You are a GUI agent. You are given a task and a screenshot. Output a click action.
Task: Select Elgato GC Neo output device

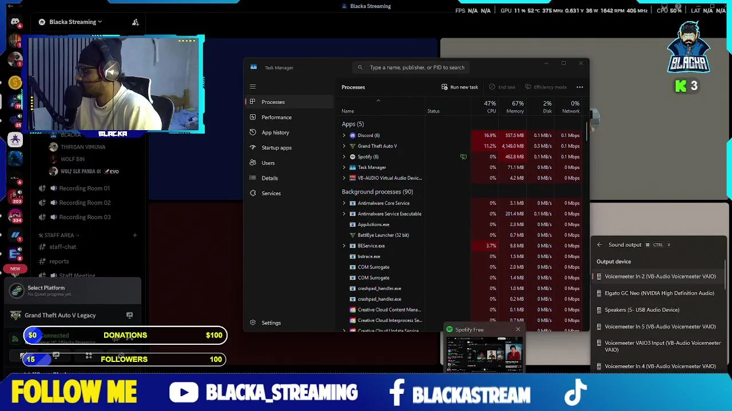(659, 293)
